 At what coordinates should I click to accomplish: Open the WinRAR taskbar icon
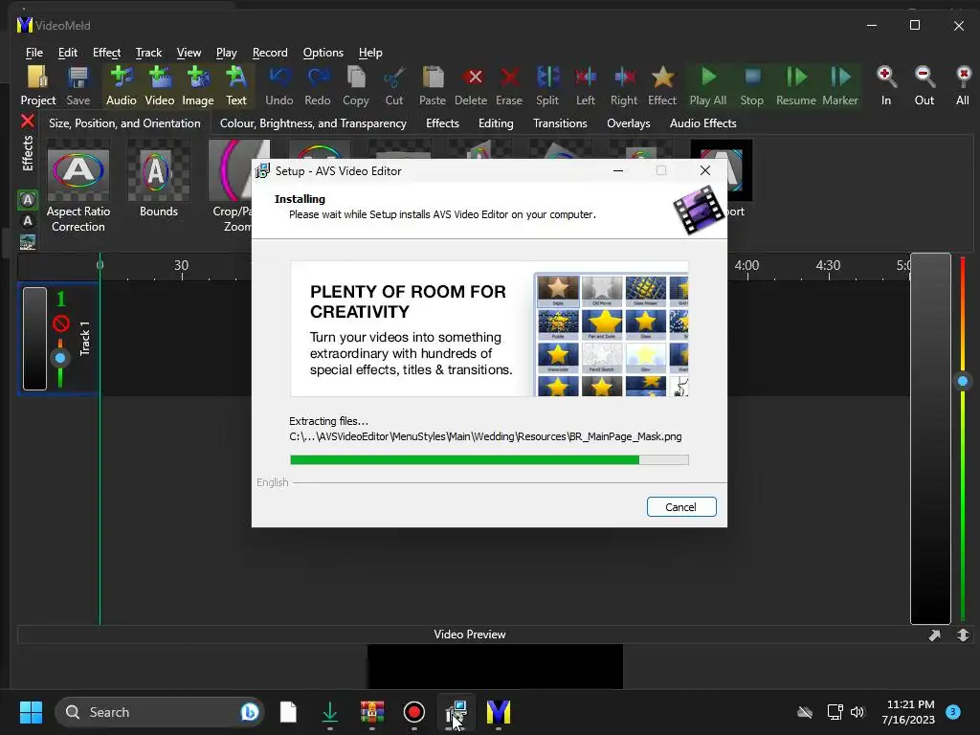372,712
